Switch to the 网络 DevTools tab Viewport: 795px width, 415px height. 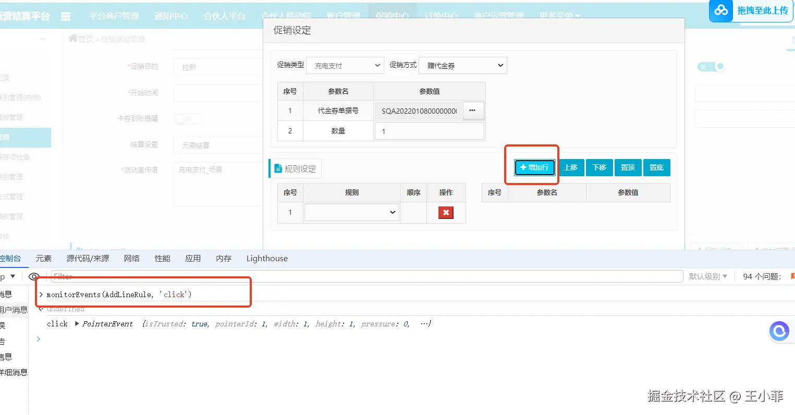pyautogui.click(x=131, y=259)
